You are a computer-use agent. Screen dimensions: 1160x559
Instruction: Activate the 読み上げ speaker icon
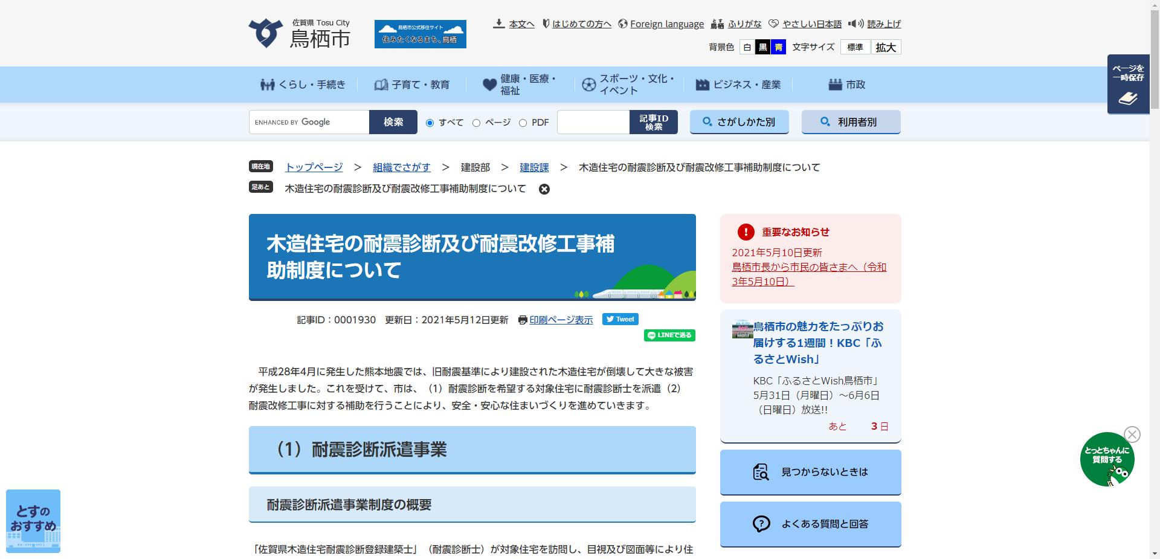pos(855,24)
